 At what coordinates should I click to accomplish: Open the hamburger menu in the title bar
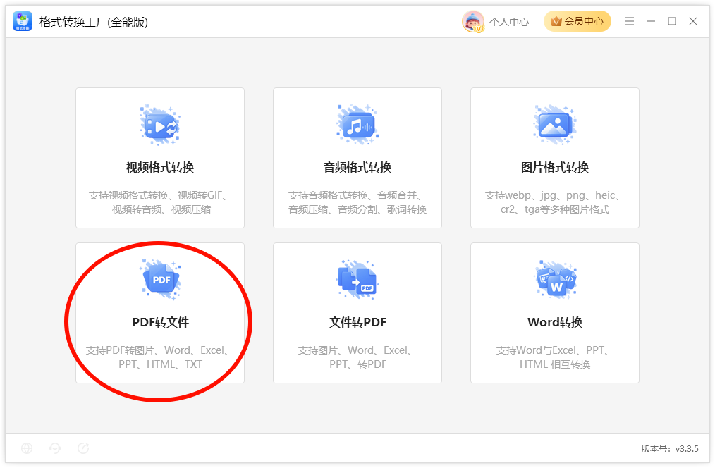click(x=630, y=21)
